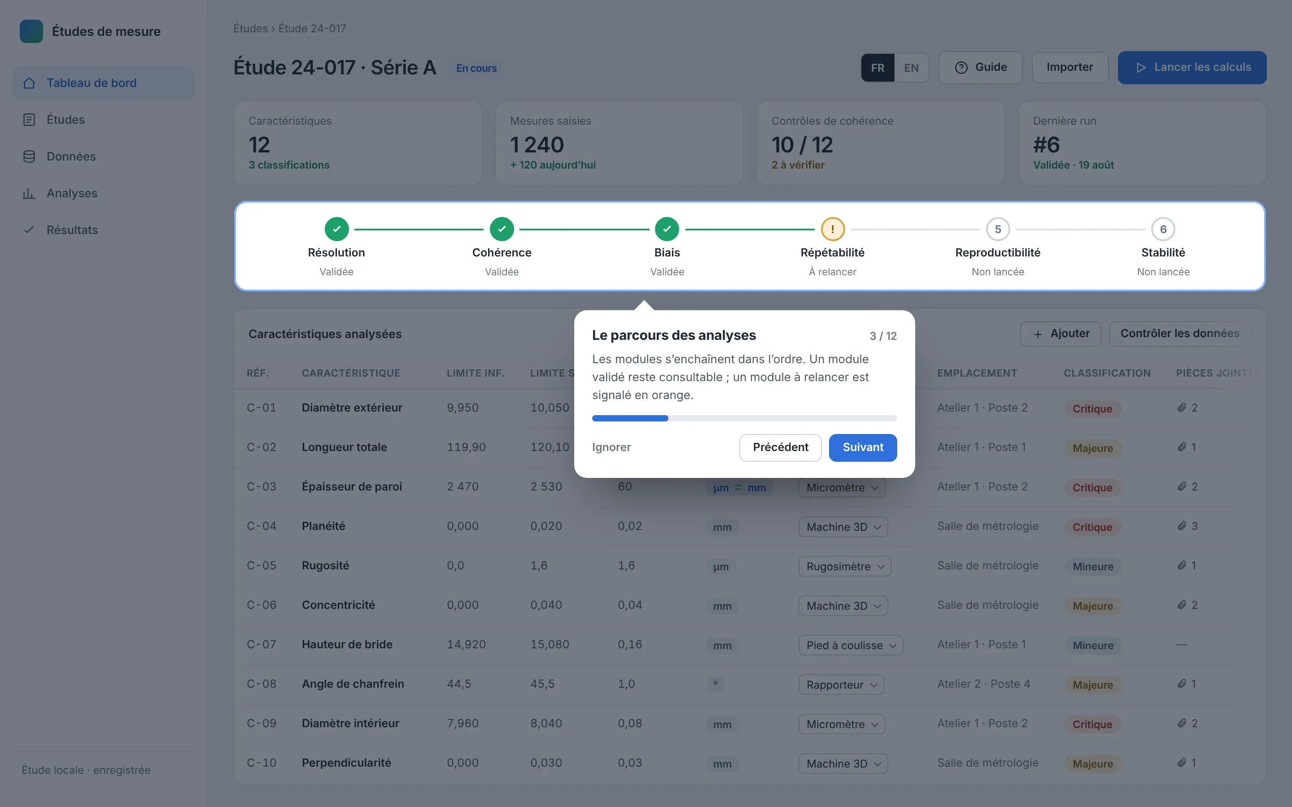Open attachments paperclip for Rugosité row

1182,566
